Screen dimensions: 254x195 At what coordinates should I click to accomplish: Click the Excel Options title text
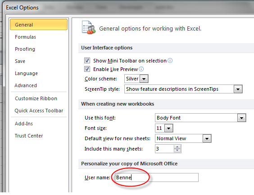click(x=22, y=8)
